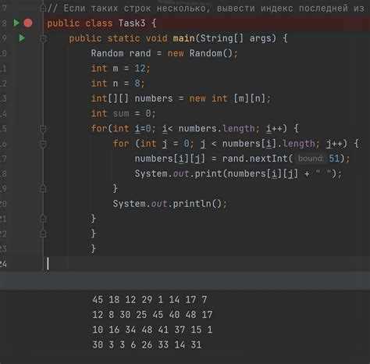The image size is (370, 364).
Task: Click the outer loop closing fold marker
Action: tap(43, 219)
